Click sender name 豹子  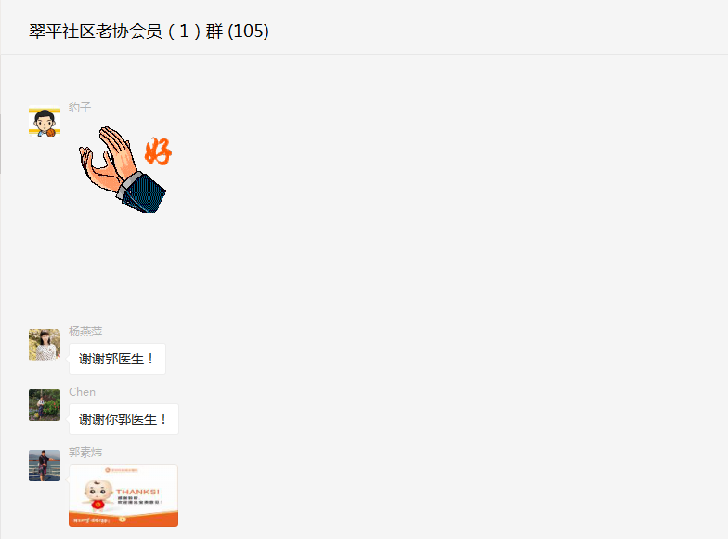80,108
